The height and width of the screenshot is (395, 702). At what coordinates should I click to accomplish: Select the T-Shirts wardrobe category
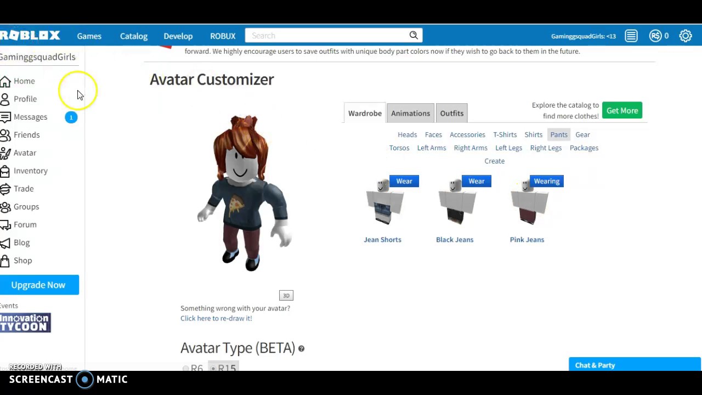[x=505, y=134]
